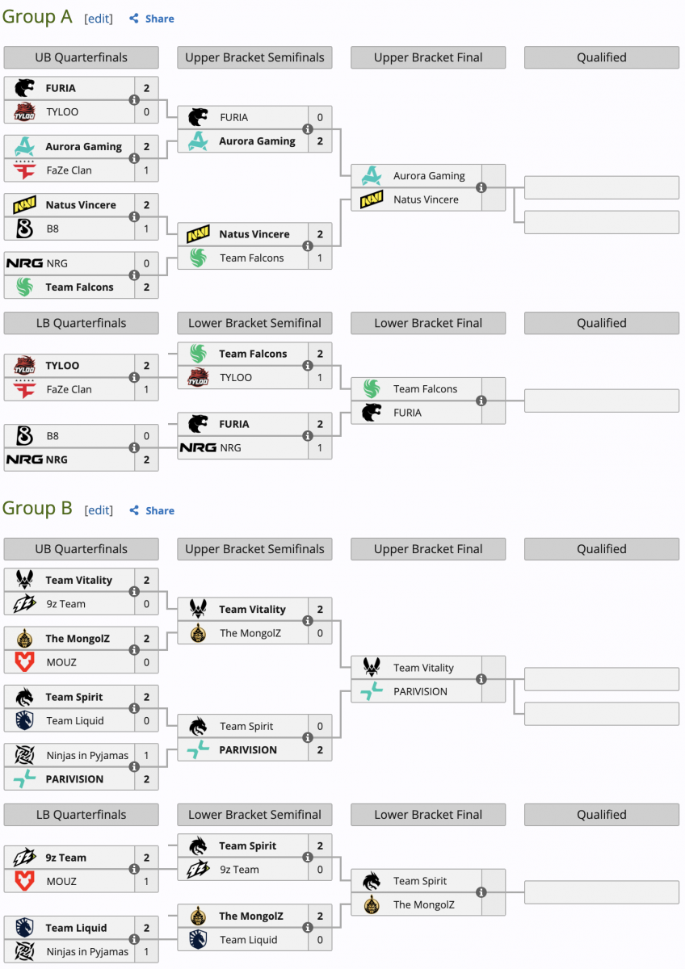
Task: Open match info for FURIA vs TYLOO quarterfinal
Action: (x=134, y=100)
